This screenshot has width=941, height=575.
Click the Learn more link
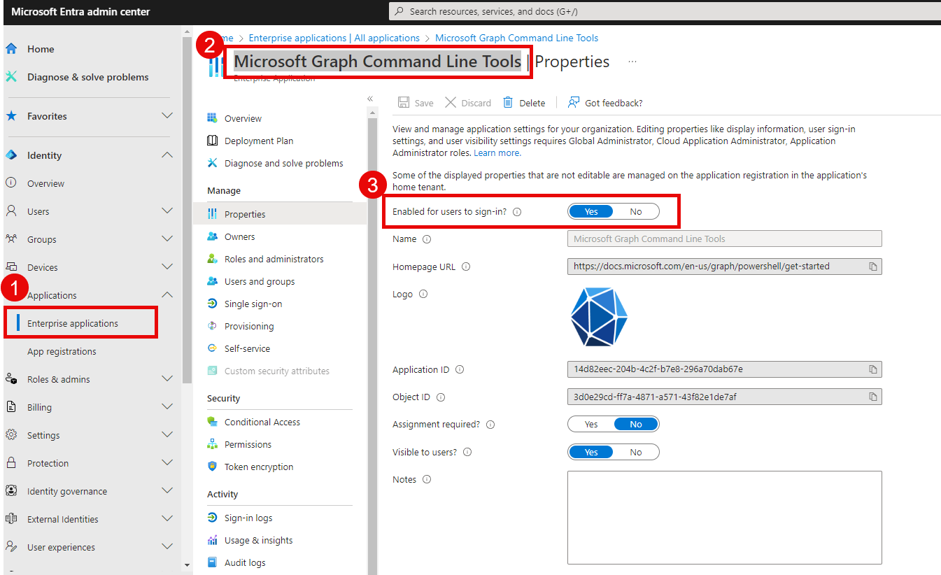(497, 152)
